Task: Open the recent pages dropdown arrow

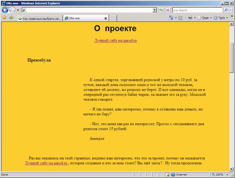Action: tap(18, 10)
